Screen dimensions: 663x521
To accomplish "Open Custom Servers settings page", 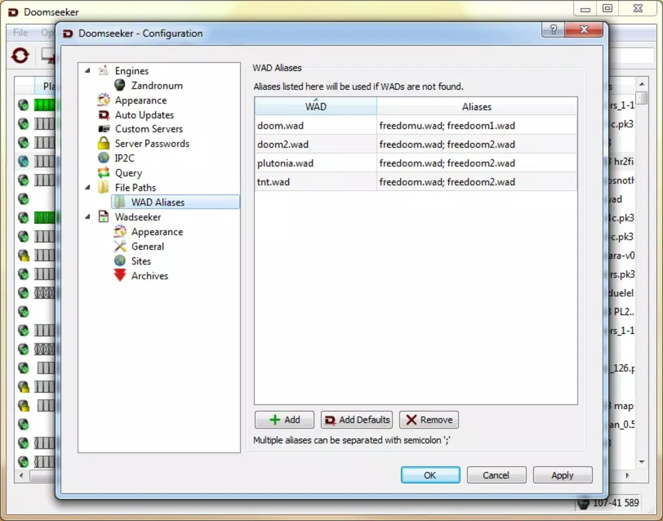I will tap(149, 128).
